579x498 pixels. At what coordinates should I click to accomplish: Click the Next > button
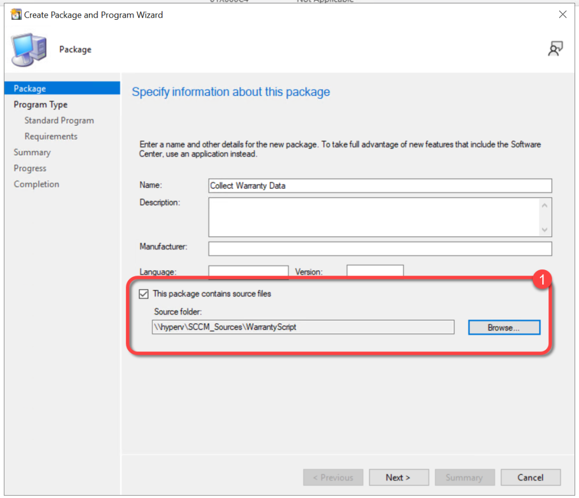[x=399, y=478]
